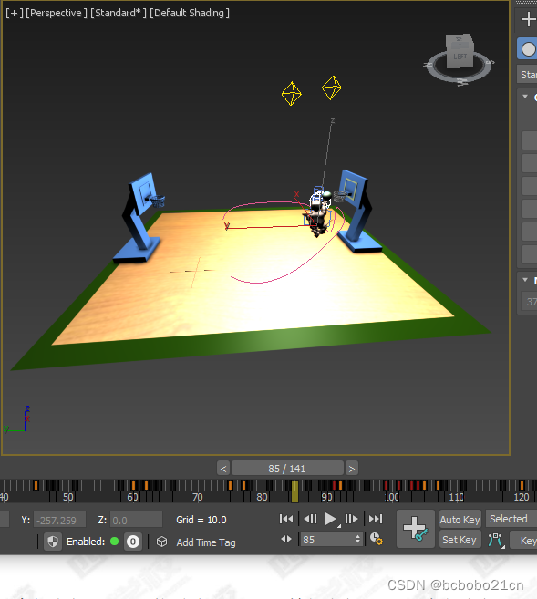The image size is (537, 599).
Task: Open the Key Filters button
Action: point(525,540)
